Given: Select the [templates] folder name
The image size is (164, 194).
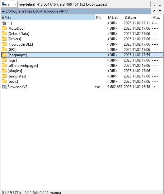Looking at the screenshot, I should (x=17, y=76).
